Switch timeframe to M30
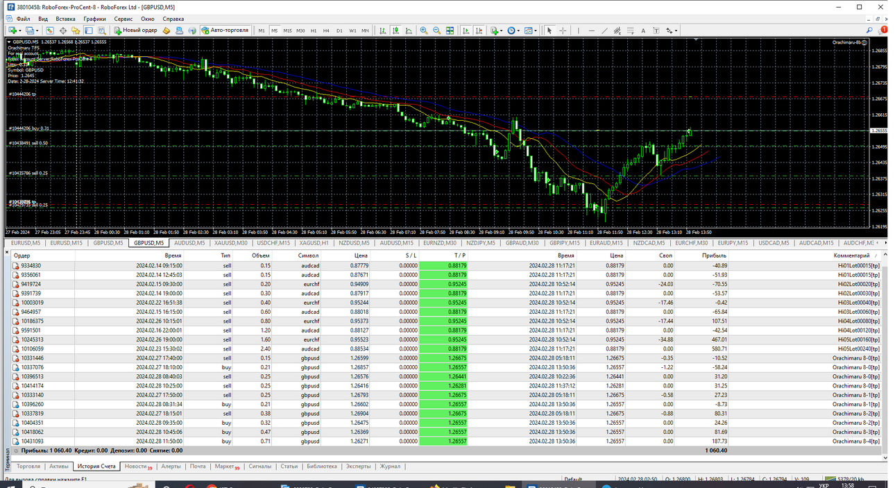The height and width of the screenshot is (488, 895). (x=300, y=31)
